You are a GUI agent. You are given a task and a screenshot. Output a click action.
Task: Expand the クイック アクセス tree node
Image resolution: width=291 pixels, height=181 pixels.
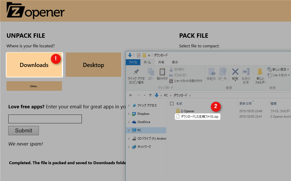coord(129,105)
